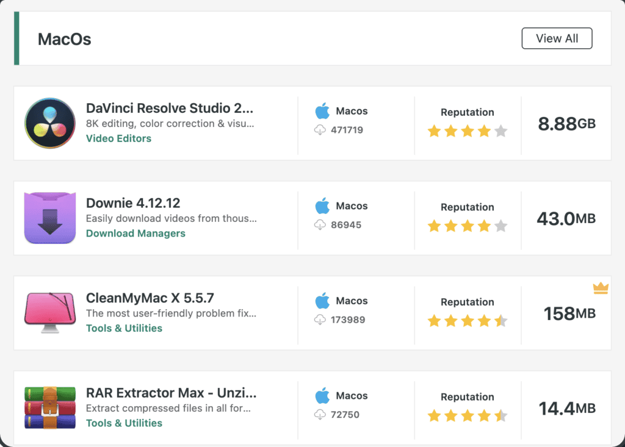Open Tools & Utilities under RAR Extractor
This screenshot has width=625, height=447.
(124, 423)
